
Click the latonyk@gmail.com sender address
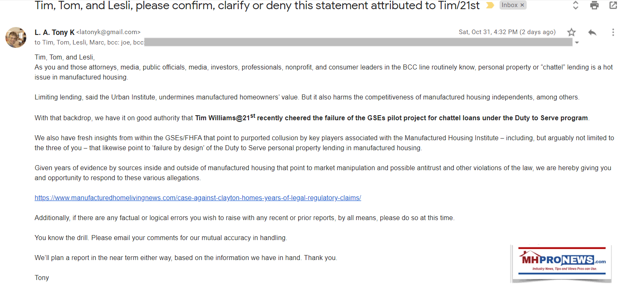pyautogui.click(x=108, y=32)
